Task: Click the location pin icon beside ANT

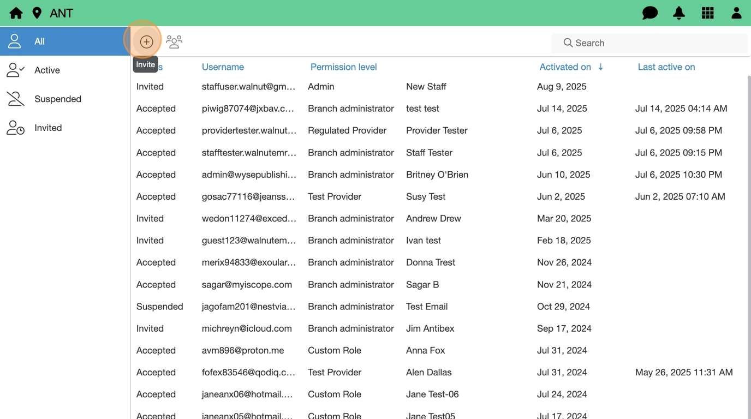Action: [x=37, y=13]
